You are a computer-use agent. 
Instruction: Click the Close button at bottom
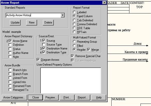(36, 98)
